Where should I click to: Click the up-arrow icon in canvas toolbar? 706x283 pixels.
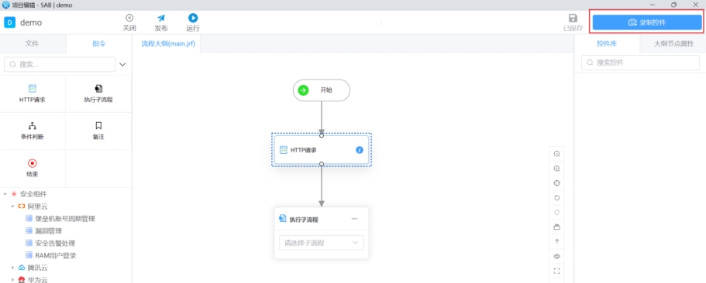point(557,241)
